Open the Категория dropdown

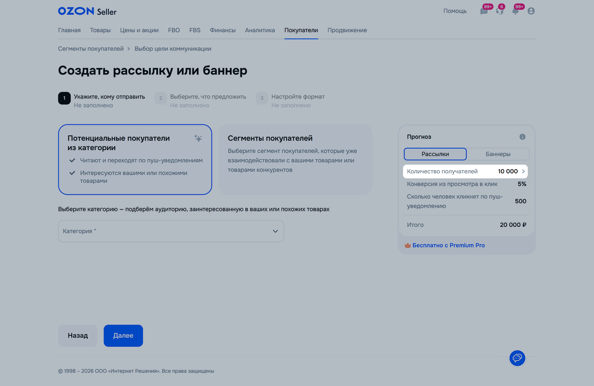click(x=171, y=231)
